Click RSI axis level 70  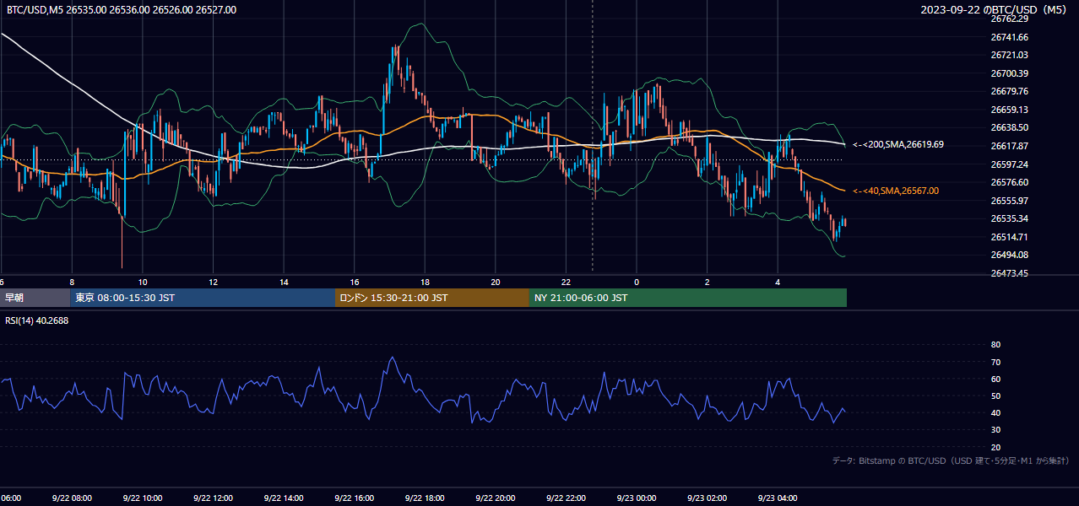[x=995, y=362]
